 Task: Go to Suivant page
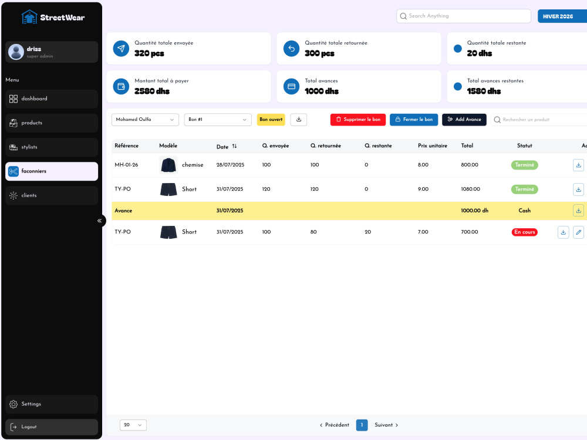tap(386, 425)
